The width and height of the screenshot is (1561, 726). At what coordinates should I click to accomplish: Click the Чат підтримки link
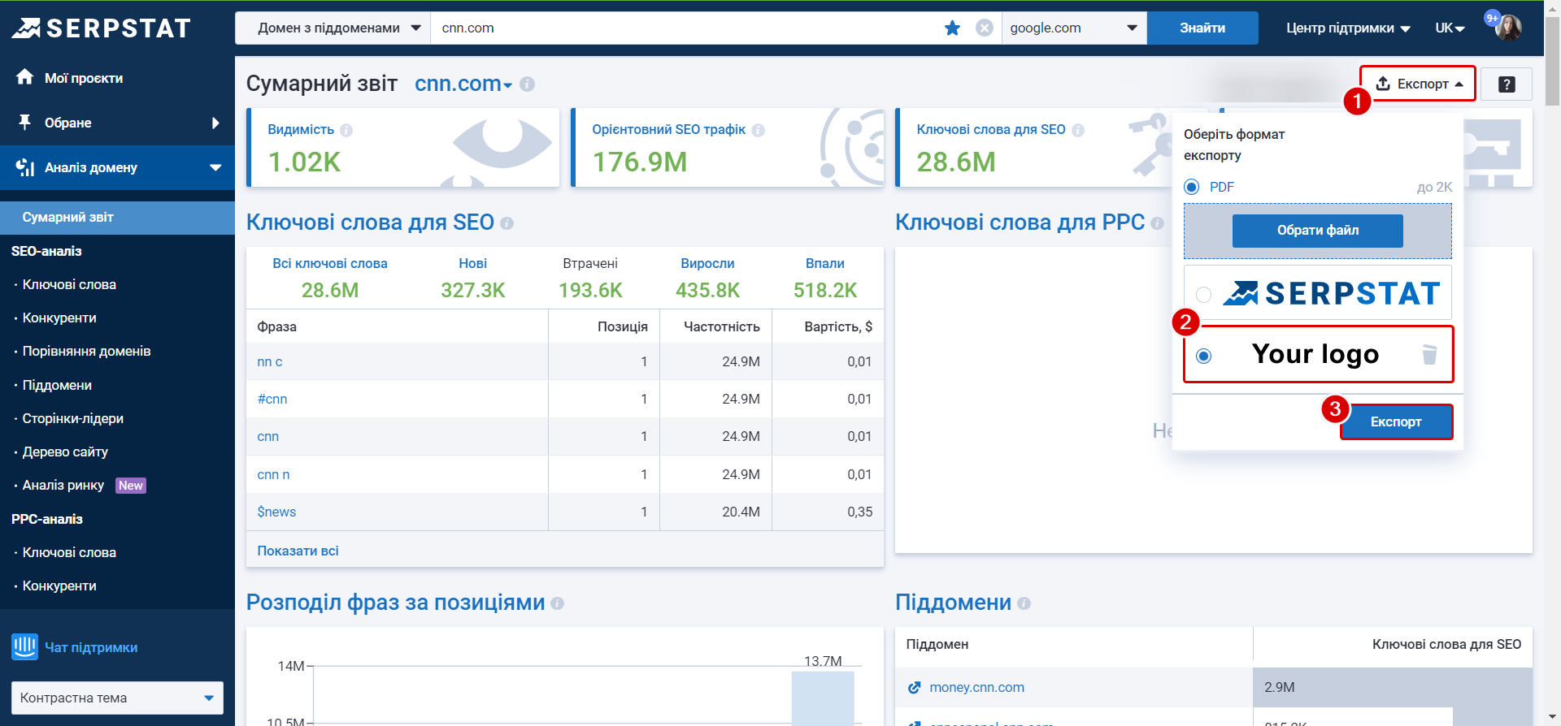[91, 647]
